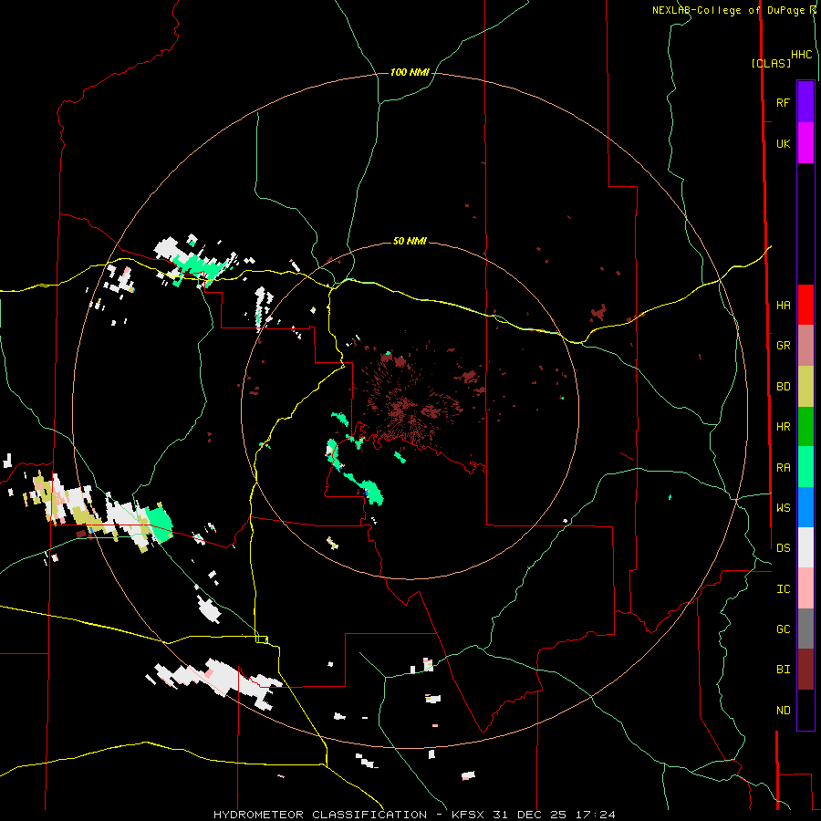
Task: Click the DS legend label
Action: pyautogui.click(x=783, y=548)
